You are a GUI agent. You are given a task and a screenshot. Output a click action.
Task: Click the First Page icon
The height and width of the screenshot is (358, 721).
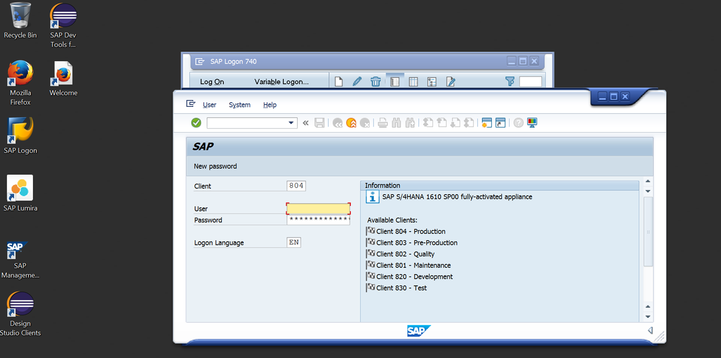pos(428,123)
